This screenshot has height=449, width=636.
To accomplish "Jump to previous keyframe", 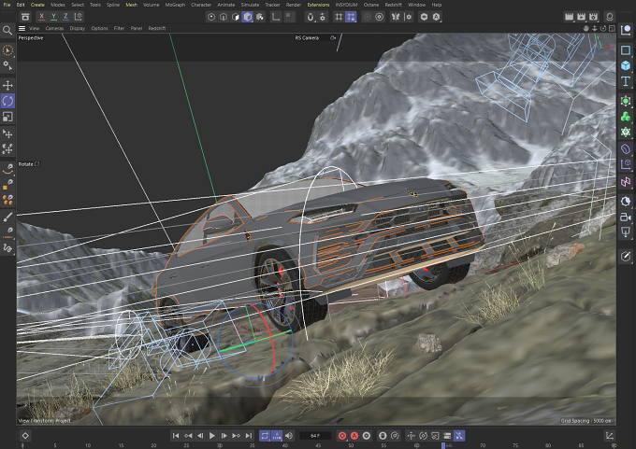I will [x=188, y=436].
